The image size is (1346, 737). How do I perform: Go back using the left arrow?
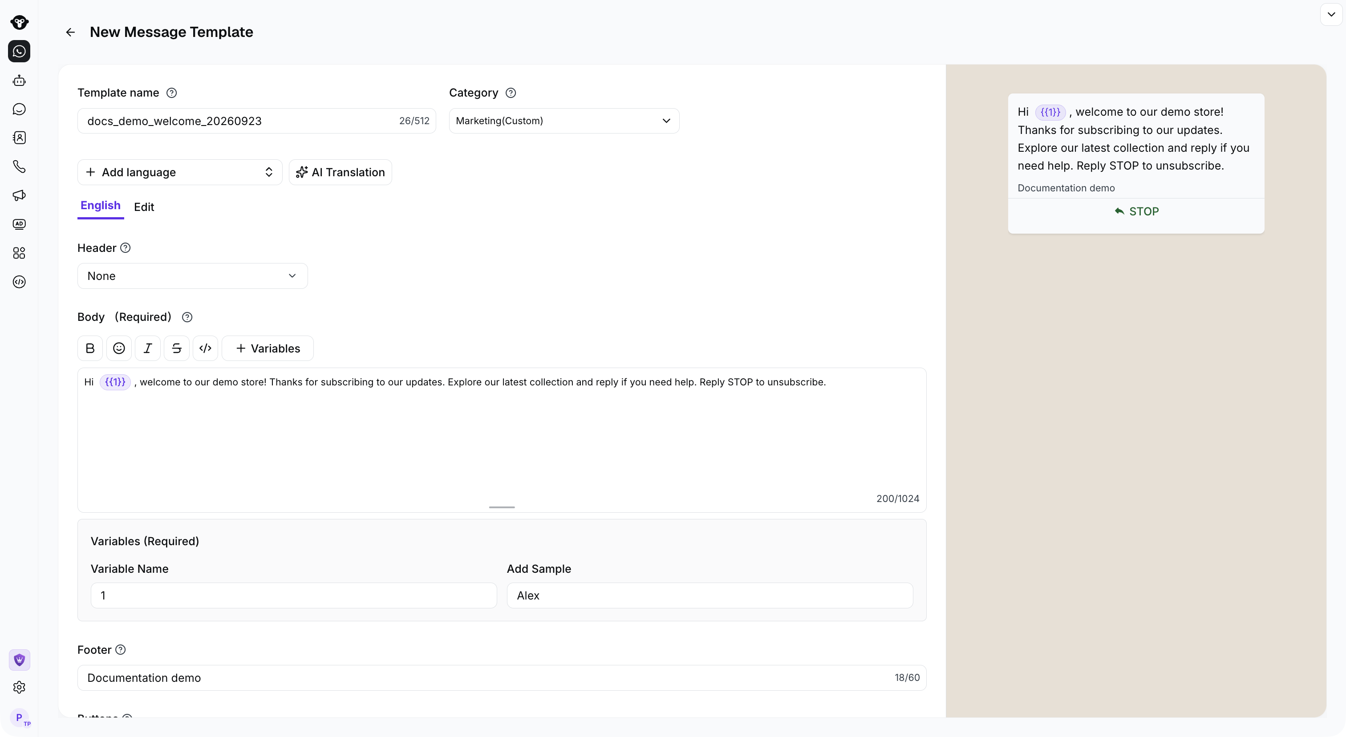click(x=70, y=32)
